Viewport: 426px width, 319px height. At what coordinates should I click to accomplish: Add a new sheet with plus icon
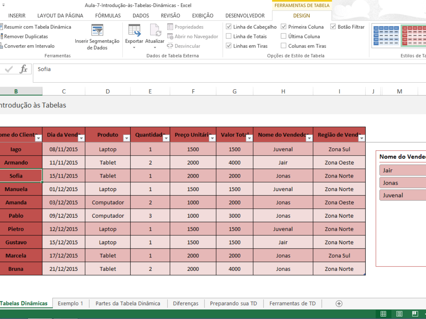click(339, 303)
